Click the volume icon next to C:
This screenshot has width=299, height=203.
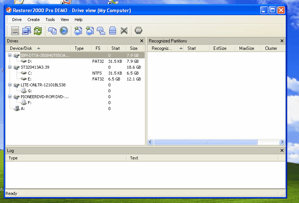click(24, 73)
